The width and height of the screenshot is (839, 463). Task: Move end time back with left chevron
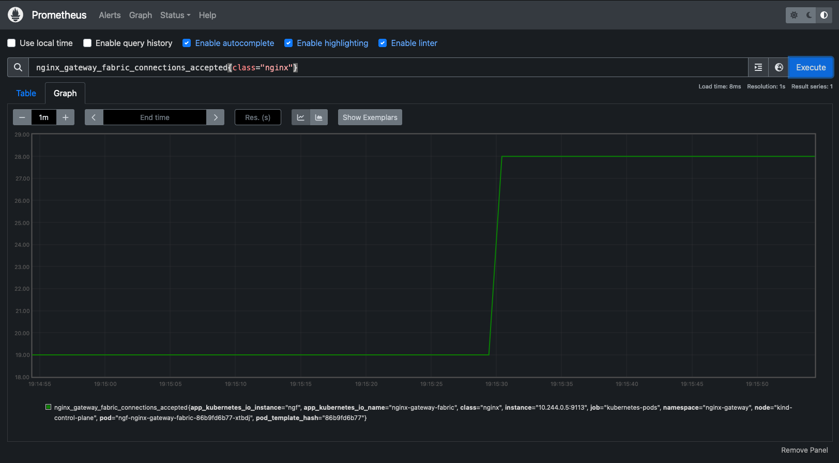pyautogui.click(x=94, y=117)
